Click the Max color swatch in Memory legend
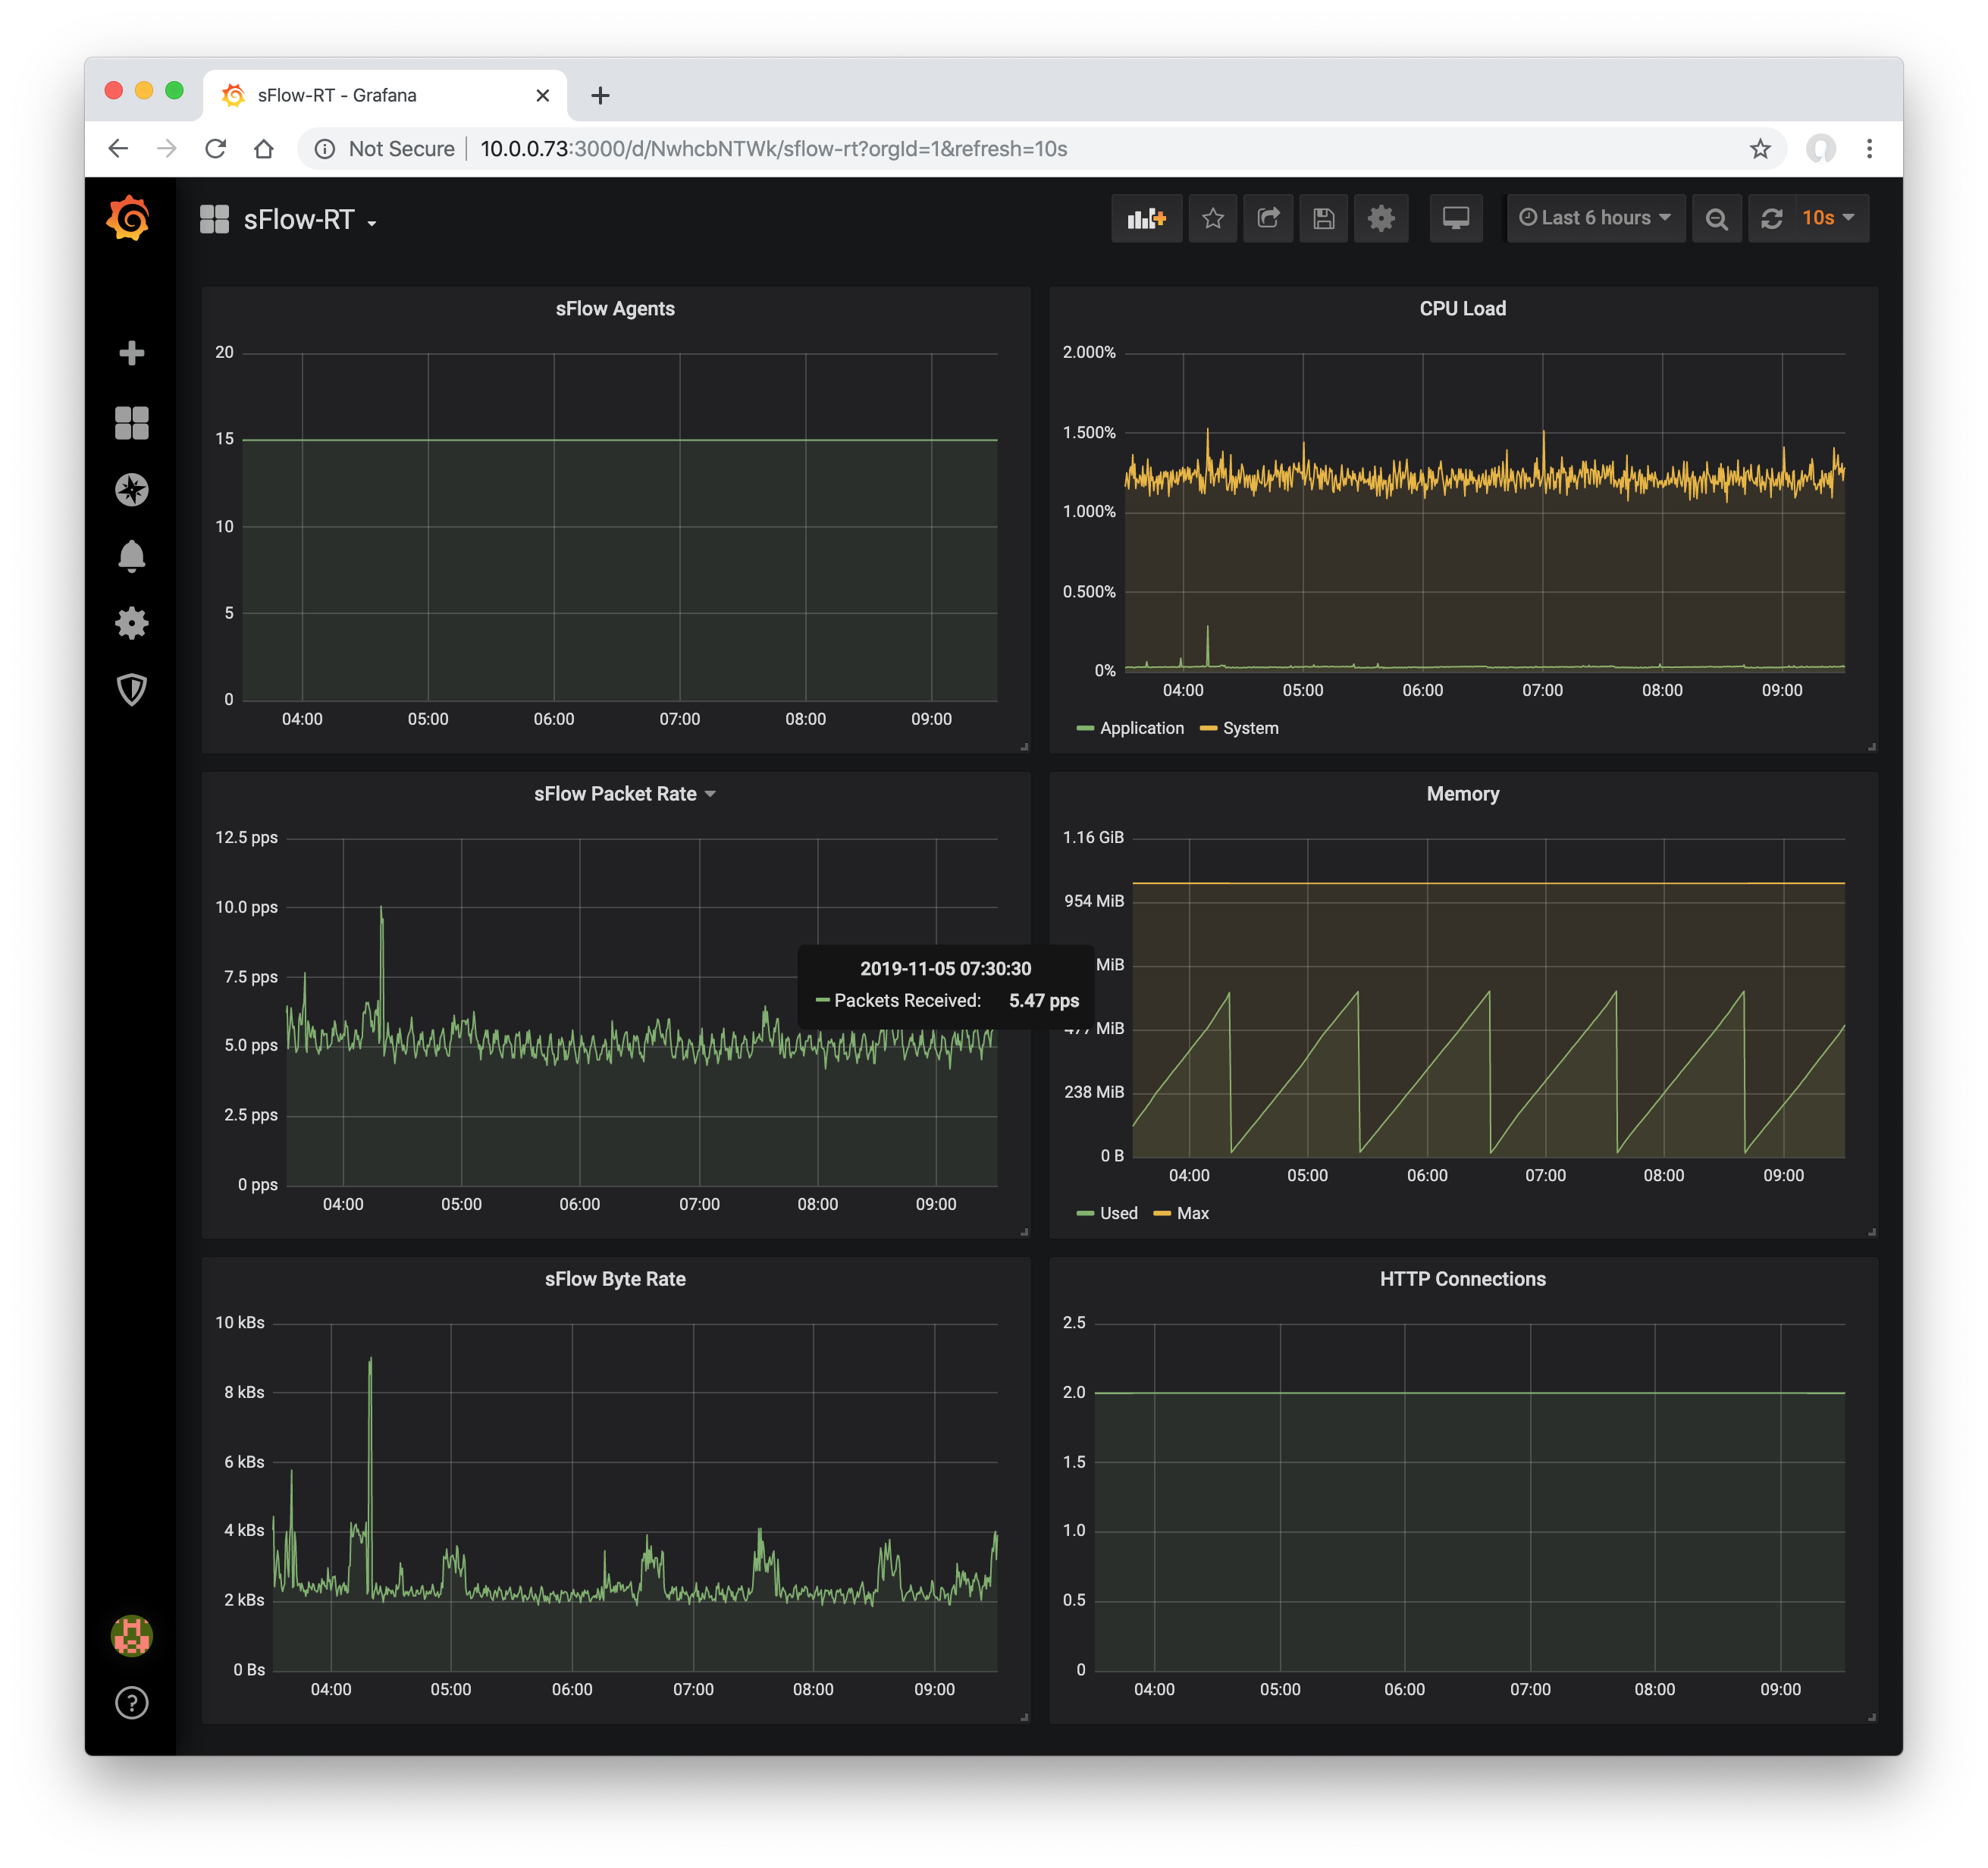The image size is (1988, 1868). 1162,1213
